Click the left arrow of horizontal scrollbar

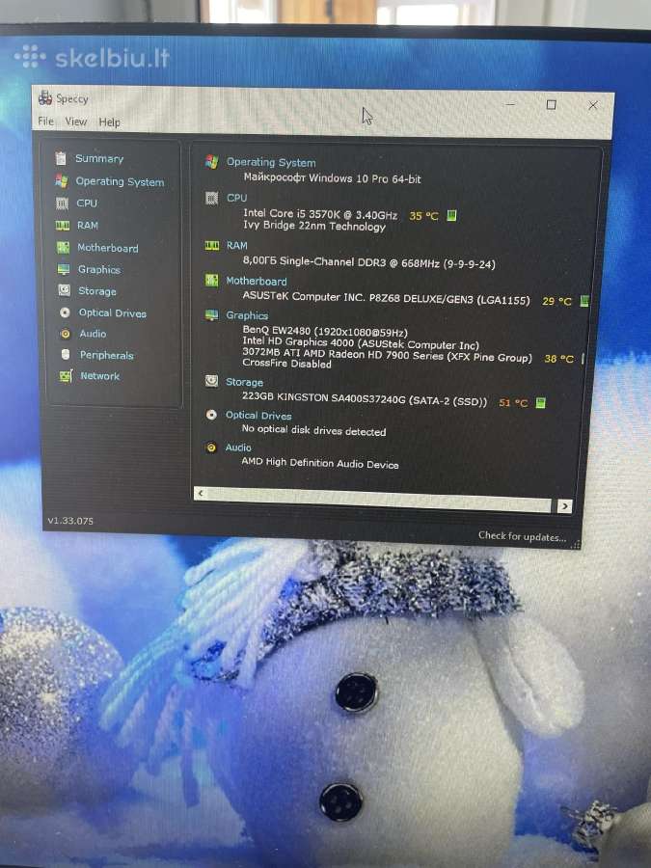(x=201, y=493)
